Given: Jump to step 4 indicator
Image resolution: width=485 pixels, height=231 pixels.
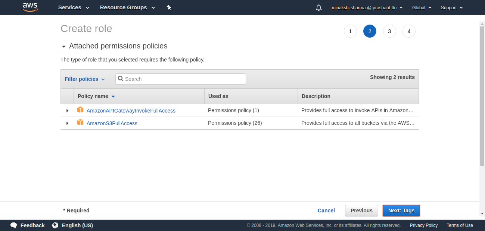Looking at the screenshot, I should click(x=409, y=31).
